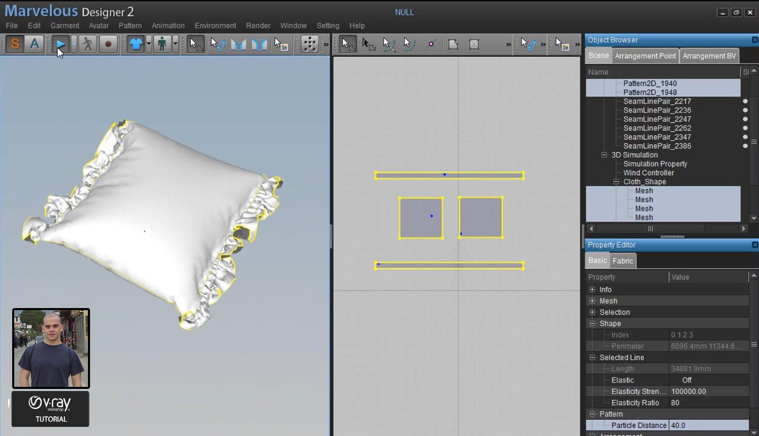This screenshot has height=436, width=759.
Task: Click the walking avatar motion icon
Action: tap(88, 44)
